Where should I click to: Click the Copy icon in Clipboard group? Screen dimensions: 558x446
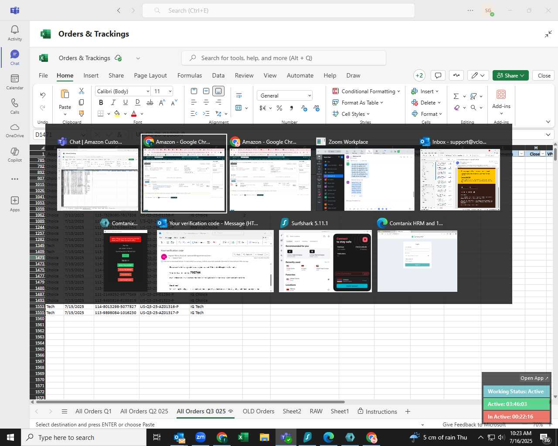click(82, 102)
